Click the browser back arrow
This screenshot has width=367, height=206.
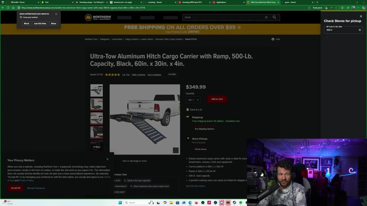click(x=3, y=8)
